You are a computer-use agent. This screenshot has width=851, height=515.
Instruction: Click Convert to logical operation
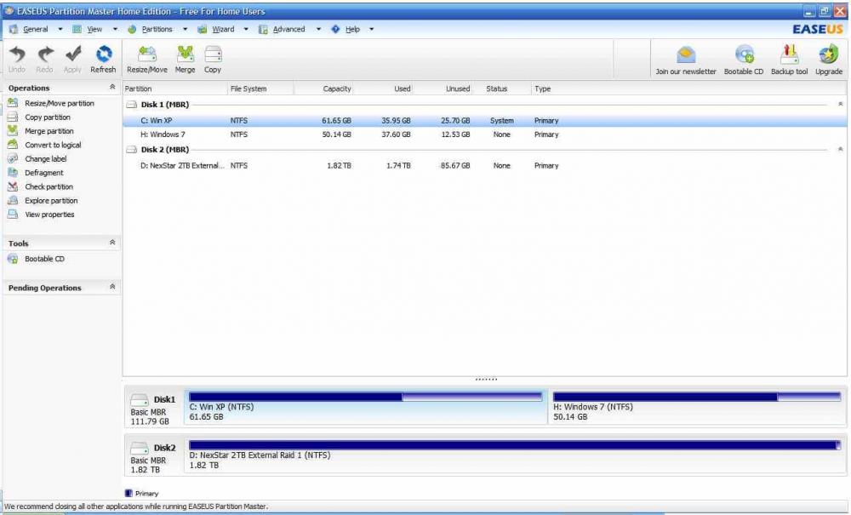pyautogui.click(x=54, y=145)
